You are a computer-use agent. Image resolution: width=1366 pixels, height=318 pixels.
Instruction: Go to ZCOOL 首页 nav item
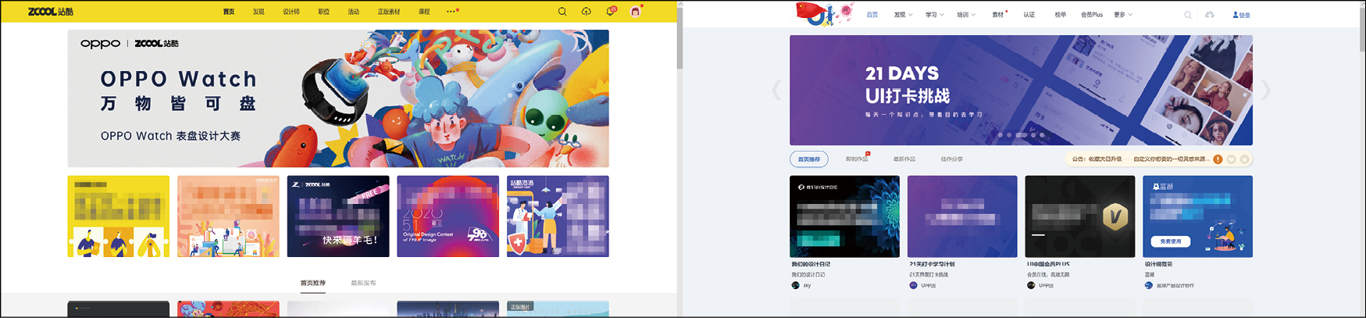[x=229, y=12]
